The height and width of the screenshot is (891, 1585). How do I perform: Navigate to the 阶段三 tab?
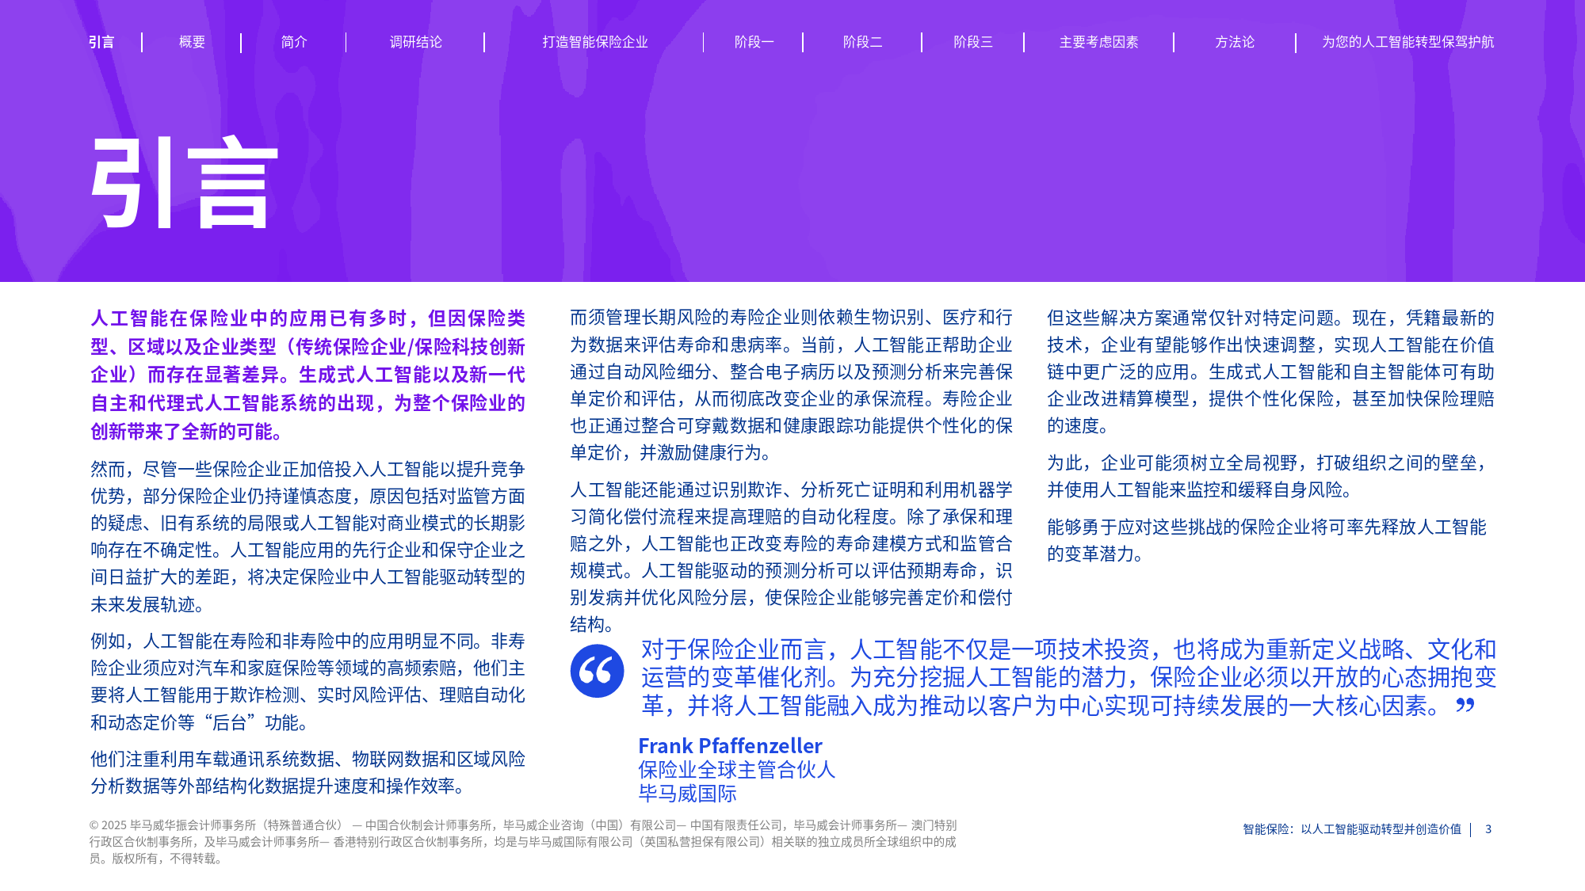pos(972,42)
